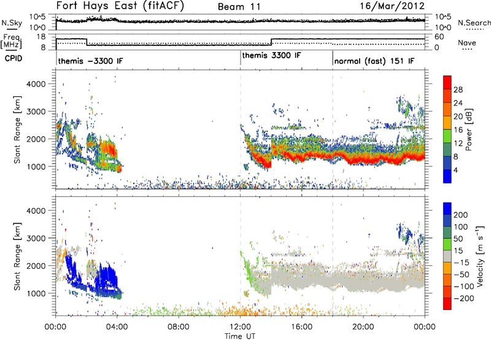The width and height of the screenshot is (491, 340).
Task: Select the Time UT axis title
Action: pyautogui.click(x=240, y=336)
